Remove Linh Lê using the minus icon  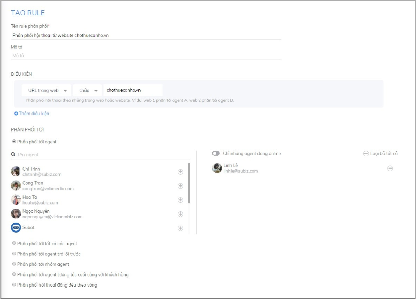pyautogui.click(x=390, y=169)
